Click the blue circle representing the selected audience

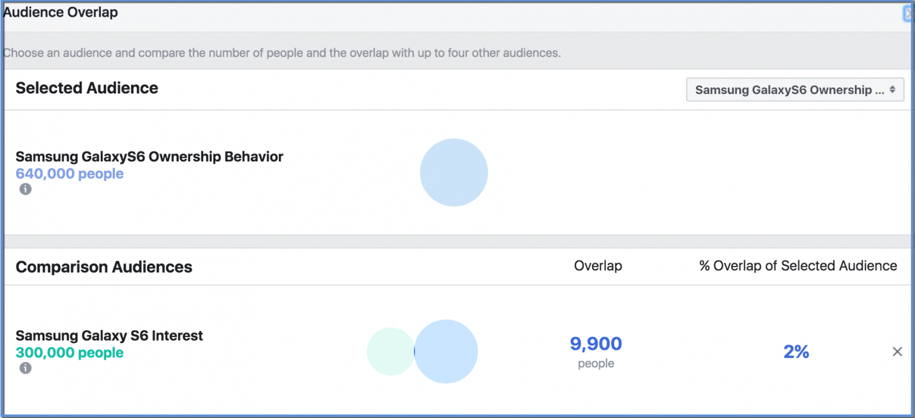[453, 172]
